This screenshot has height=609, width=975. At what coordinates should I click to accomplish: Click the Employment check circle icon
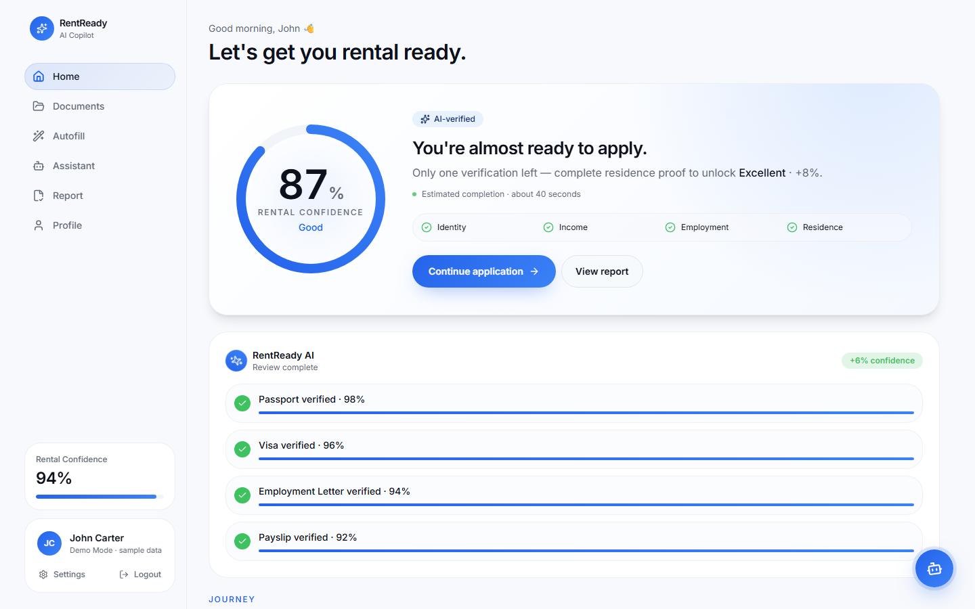(670, 227)
